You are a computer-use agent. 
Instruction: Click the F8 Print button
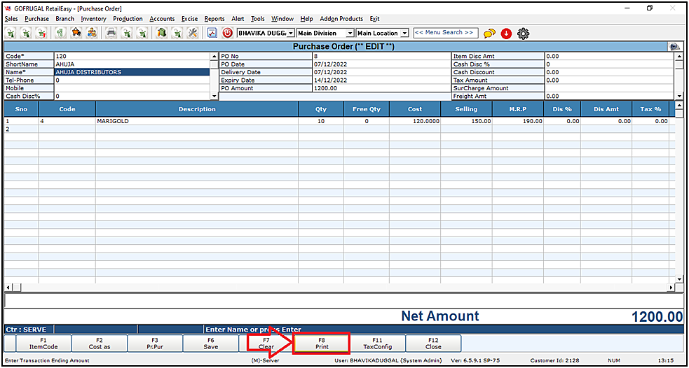pyautogui.click(x=322, y=343)
